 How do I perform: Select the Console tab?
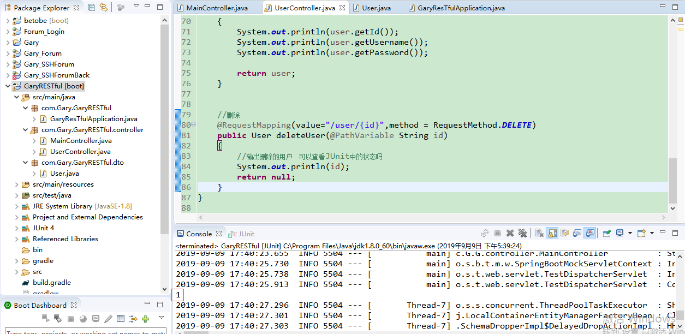(x=199, y=234)
